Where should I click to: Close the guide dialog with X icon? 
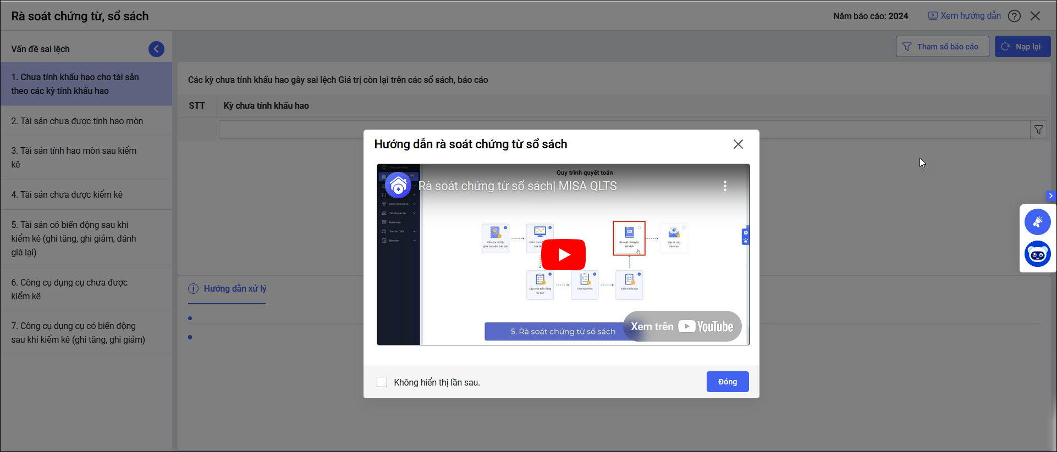pos(738,144)
